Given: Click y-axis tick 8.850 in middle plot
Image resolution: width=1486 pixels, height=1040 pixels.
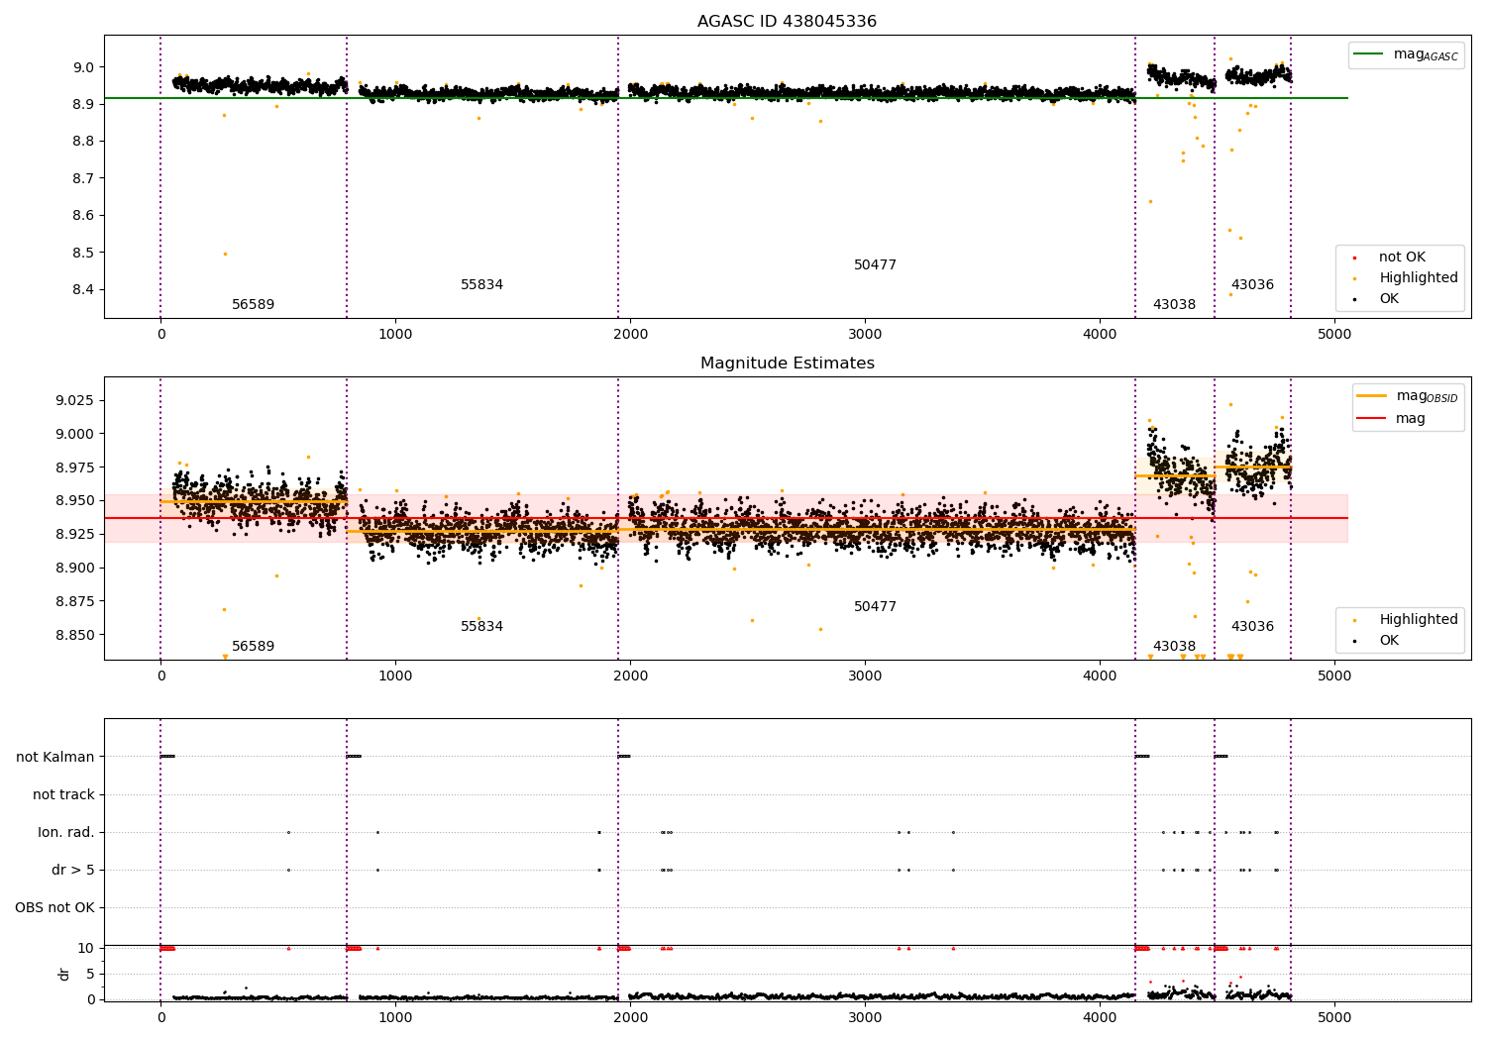Looking at the screenshot, I should (x=76, y=635).
